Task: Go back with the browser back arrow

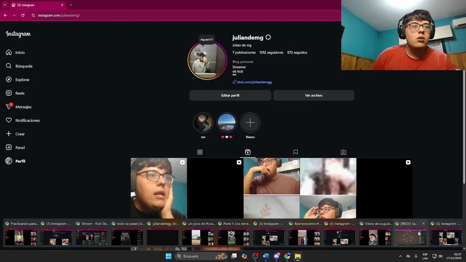Action: coord(5,15)
